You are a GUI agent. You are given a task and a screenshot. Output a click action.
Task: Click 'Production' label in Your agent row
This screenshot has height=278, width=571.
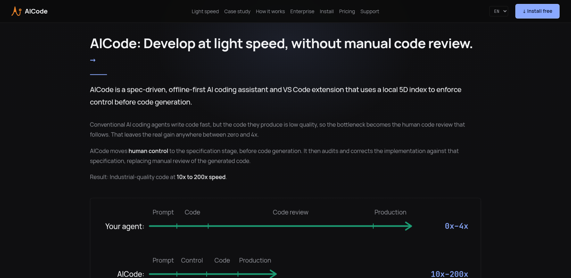click(390, 212)
